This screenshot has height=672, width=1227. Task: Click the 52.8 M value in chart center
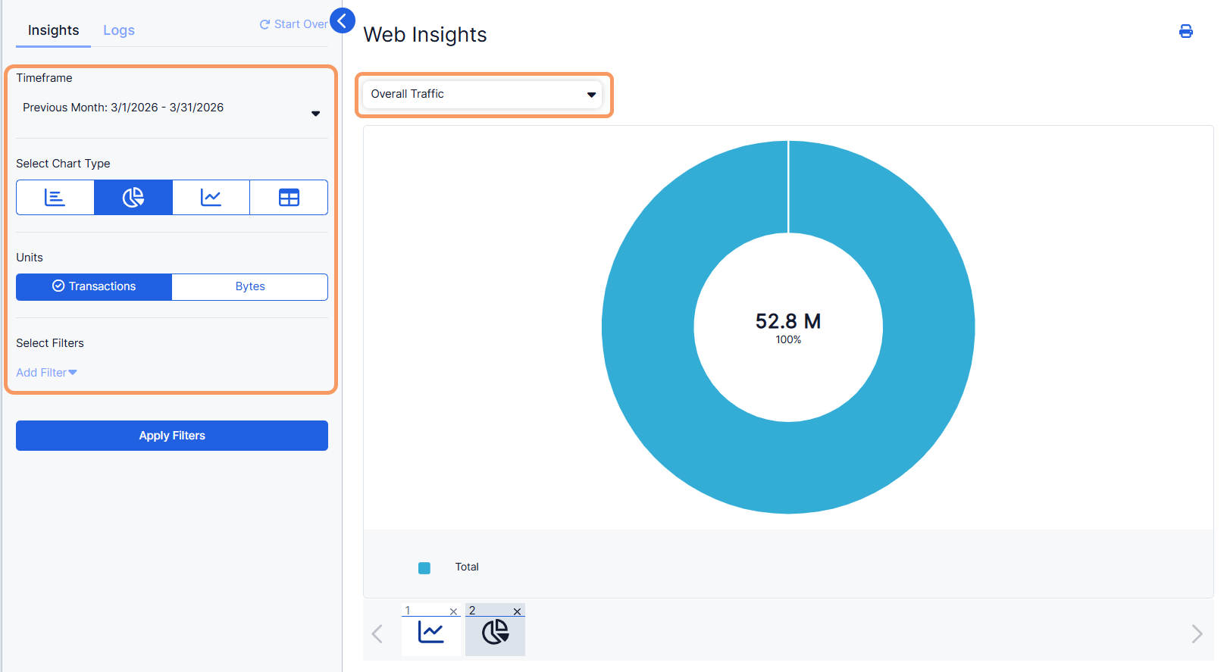788,321
